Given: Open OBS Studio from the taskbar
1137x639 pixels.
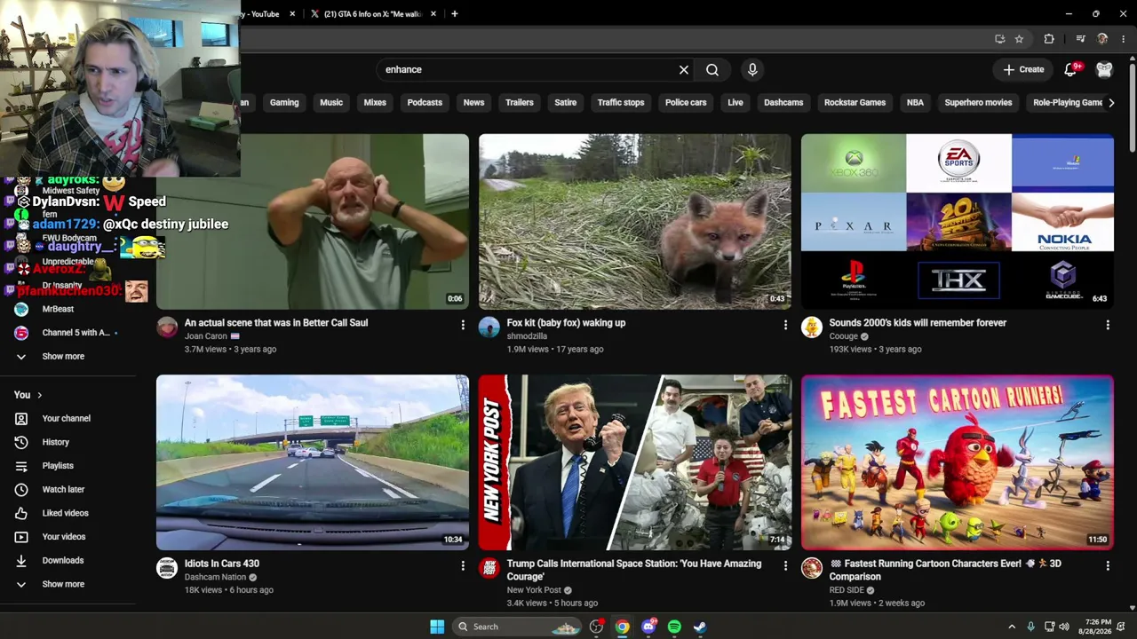Looking at the screenshot, I should click(596, 627).
